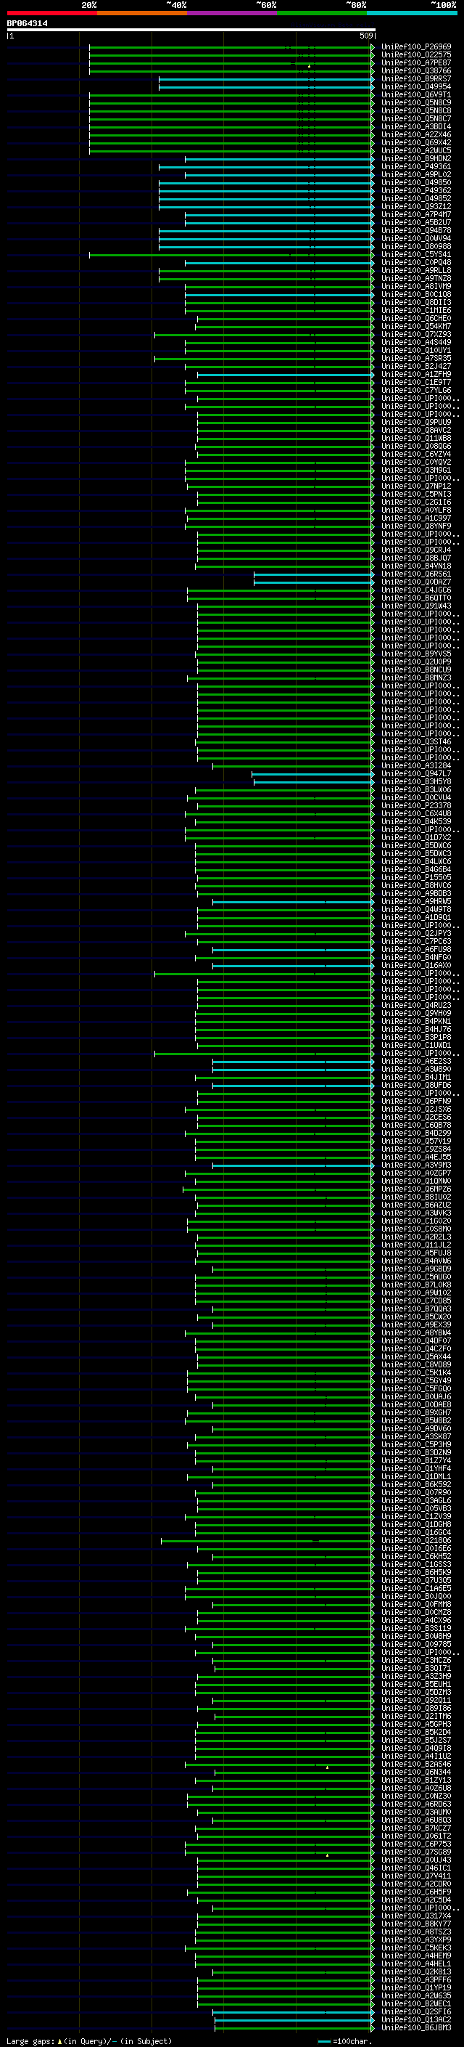Click the white query sequence bar
Screen dimensions: 464x2047
coord(191,30)
